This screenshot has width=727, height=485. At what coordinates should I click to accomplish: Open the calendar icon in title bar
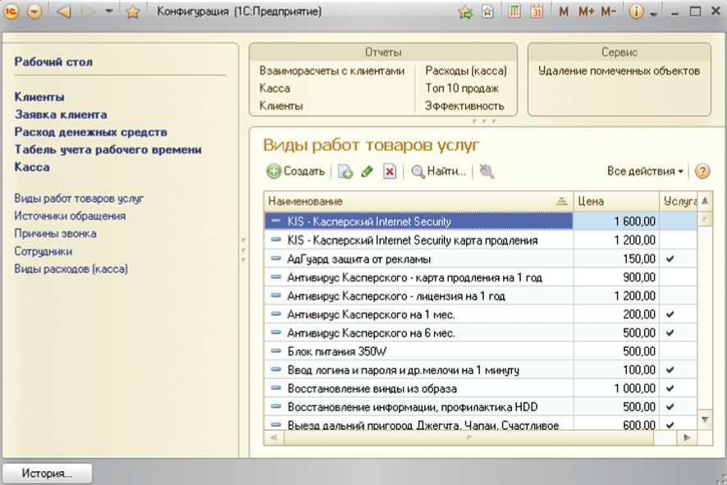click(x=537, y=12)
